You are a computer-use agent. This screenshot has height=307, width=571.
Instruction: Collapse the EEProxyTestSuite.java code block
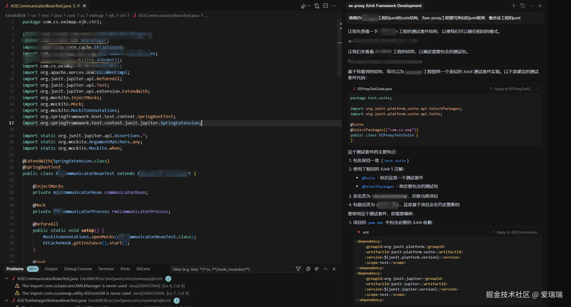pos(537,89)
